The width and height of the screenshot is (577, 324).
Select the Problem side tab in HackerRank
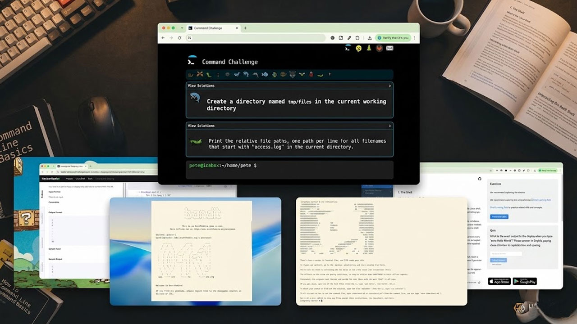pos(43,194)
